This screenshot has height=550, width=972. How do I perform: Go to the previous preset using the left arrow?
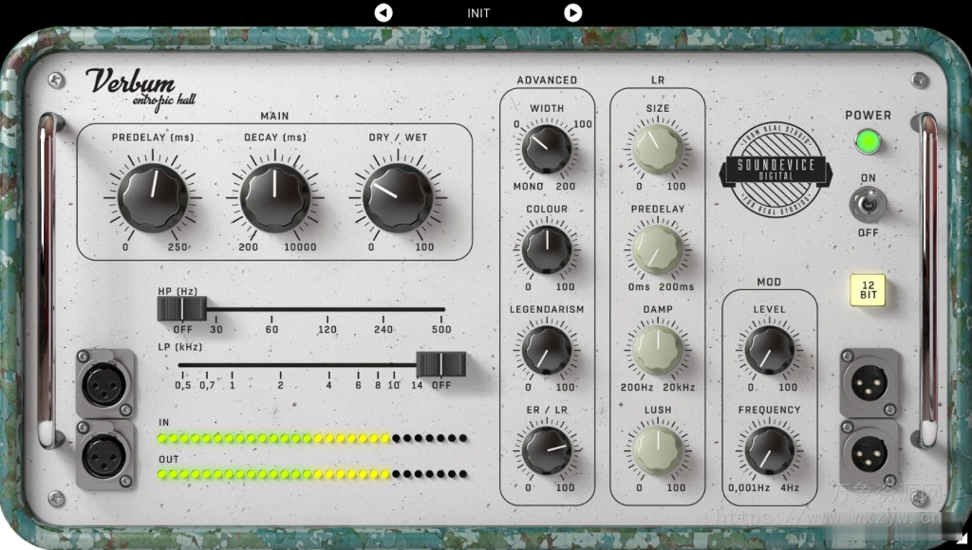383,12
